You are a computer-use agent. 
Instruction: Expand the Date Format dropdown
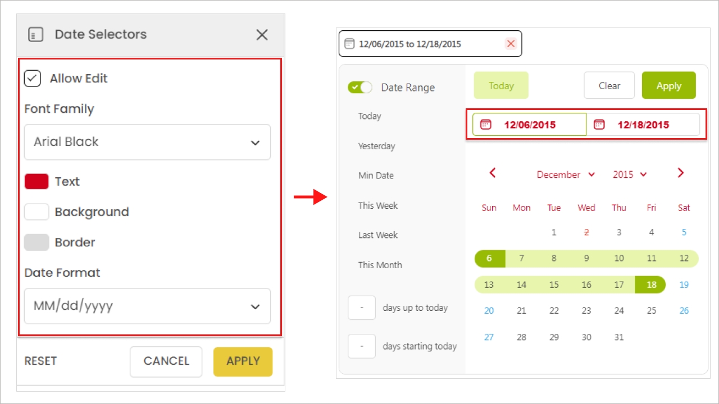coord(147,306)
